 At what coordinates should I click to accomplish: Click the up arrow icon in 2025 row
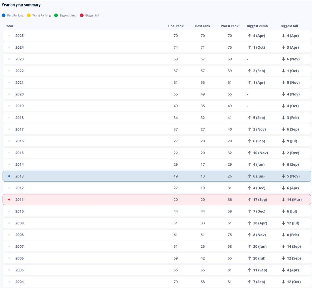[250, 36]
